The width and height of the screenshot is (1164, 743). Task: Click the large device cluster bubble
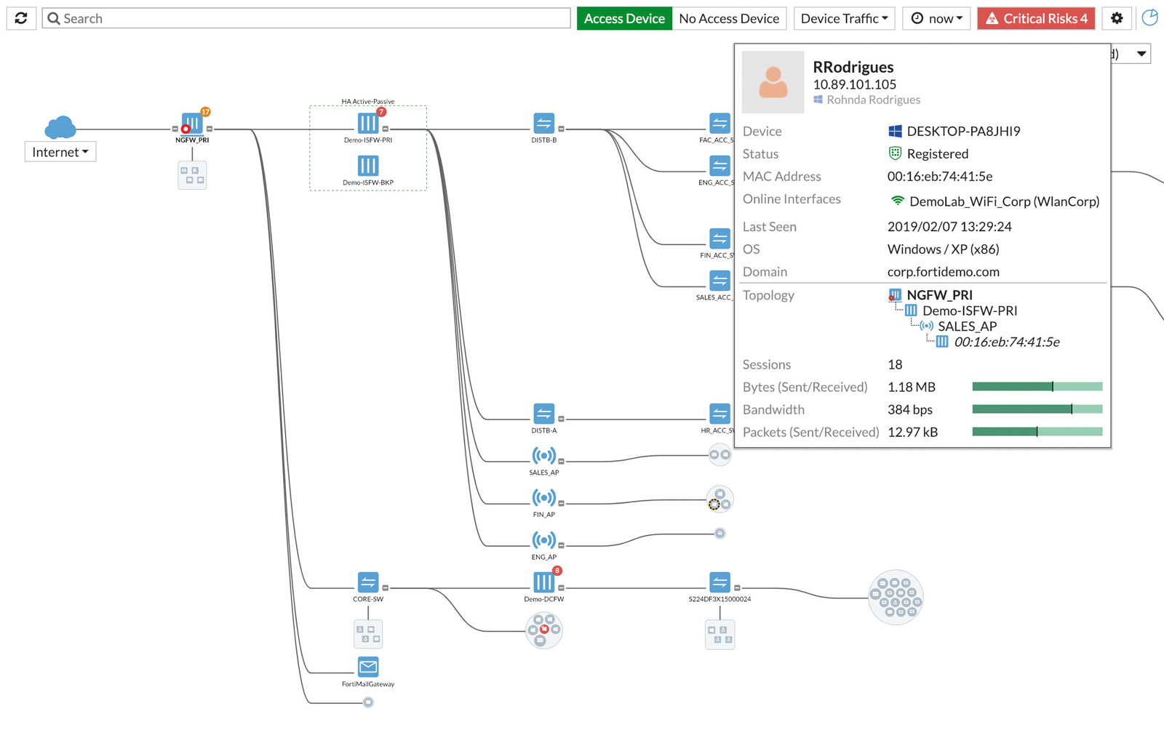pos(896,598)
